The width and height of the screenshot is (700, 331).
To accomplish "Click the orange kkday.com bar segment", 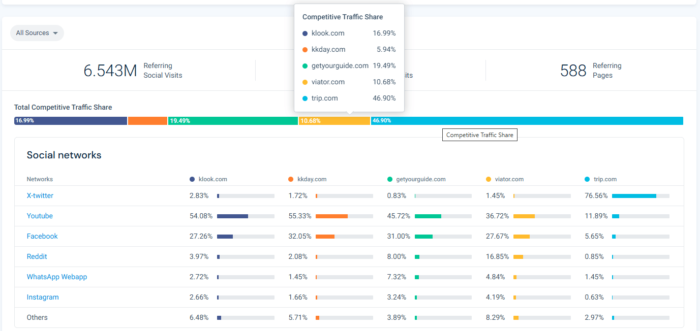I will tap(147, 121).
